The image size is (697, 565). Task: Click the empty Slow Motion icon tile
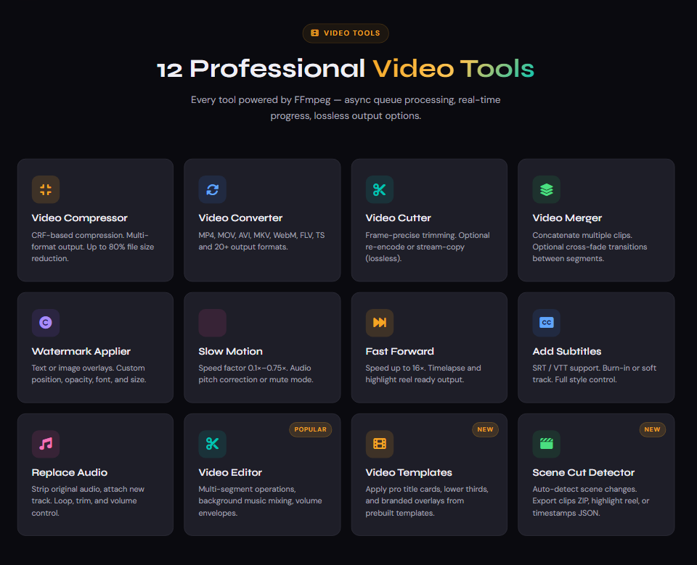pos(213,323)
